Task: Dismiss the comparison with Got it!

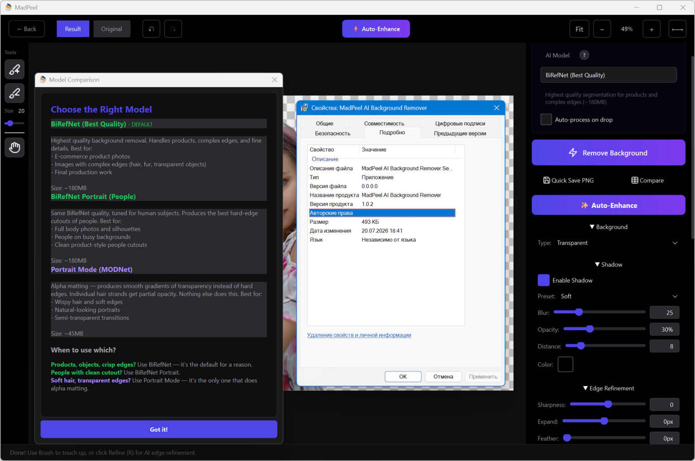Action: coord(159,429)
